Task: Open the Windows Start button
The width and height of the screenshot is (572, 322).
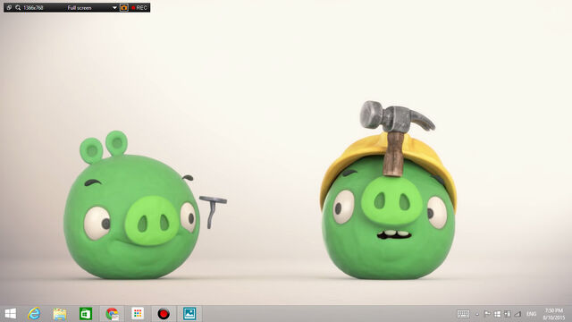Action: pos(10,314)
